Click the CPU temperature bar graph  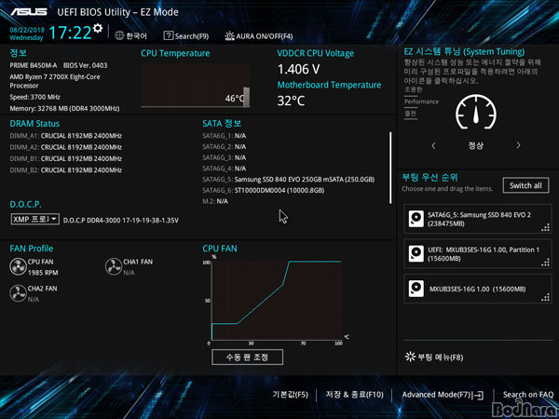(x=196, y=86)
